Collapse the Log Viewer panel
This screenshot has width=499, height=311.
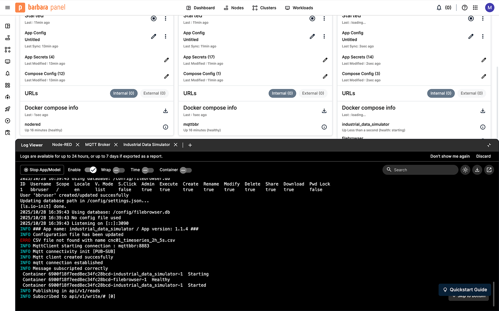[x=489, y=145]
